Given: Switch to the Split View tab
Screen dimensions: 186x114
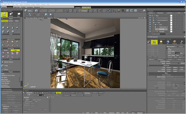Looking at the screenshot, I should [17, 7].
